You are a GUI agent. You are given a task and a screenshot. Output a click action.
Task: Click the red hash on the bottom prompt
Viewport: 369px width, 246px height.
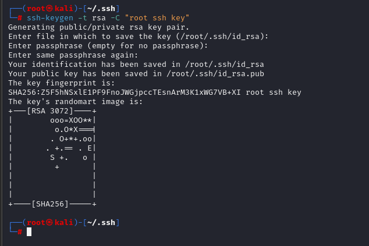(x=19, y=232)
